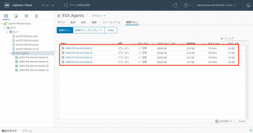Click the refresh icon in top bar
Image resolution: width=253 pixels, height=133 pixels.
(175, 5)
